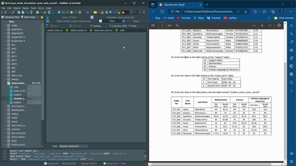Click the Copy icon in HeidiSQL toolbar
This screenshot has height=166, width=296.
[x=18, y=12]
